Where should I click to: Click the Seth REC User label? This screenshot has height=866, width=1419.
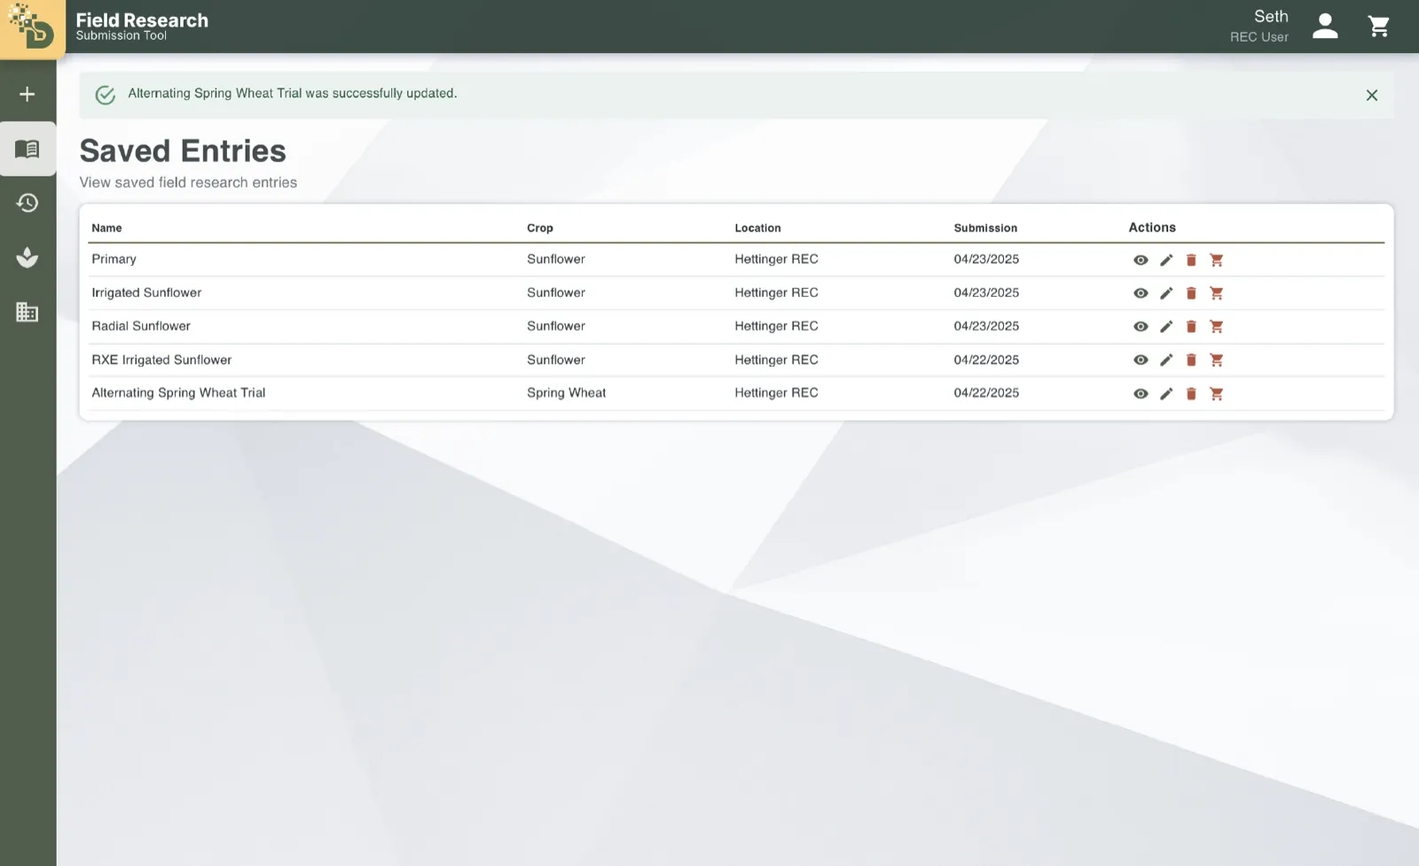(1259, 27)
